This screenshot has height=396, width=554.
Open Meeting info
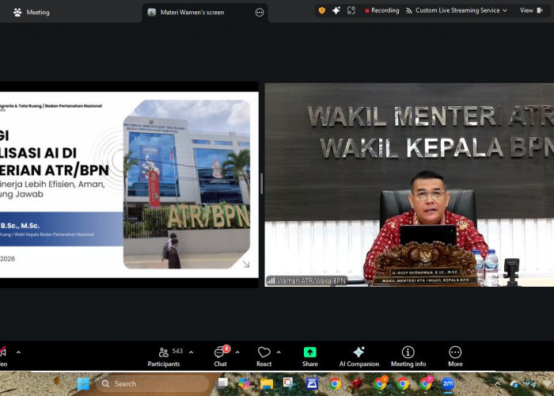point(408,356)
